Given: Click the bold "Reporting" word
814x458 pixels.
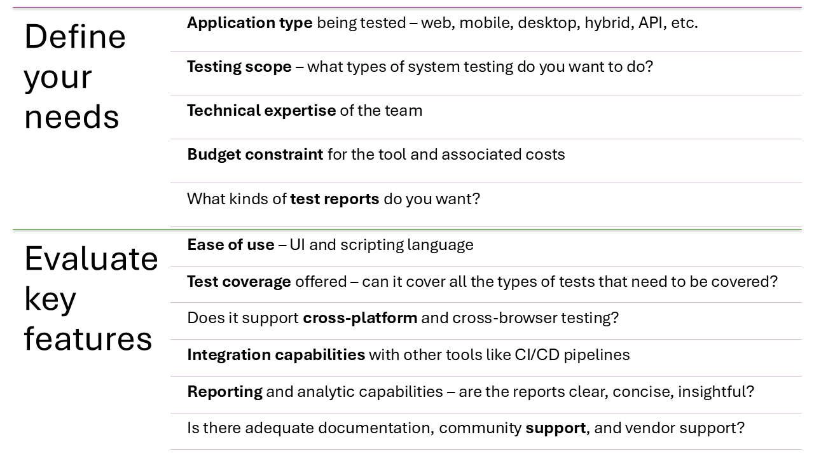Looking at the screenshot, I should pyautogui.click(x=224, y=392).
